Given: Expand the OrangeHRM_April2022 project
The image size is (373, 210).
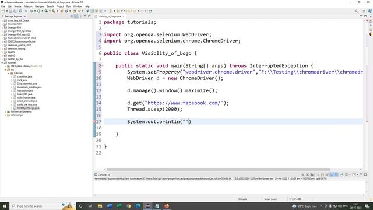Looking at the screenshot, I should click(x=2, y=31).
